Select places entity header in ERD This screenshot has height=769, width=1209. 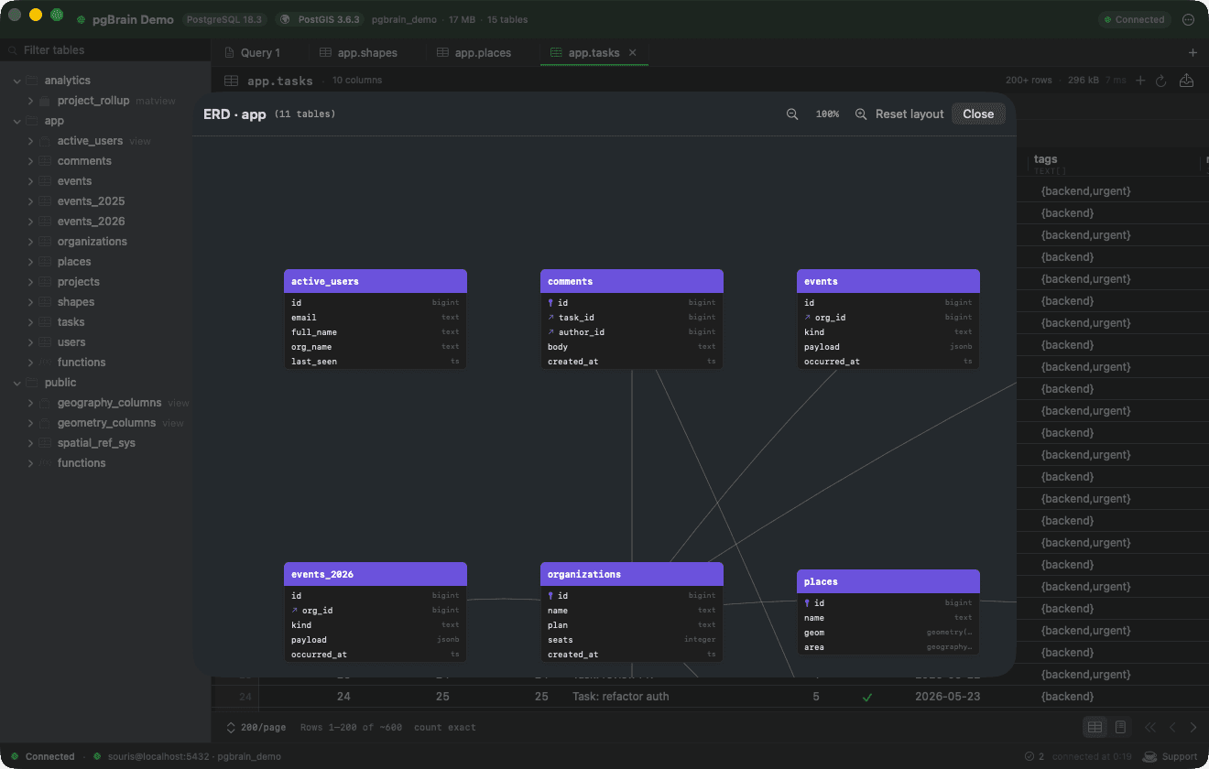(x=888, y=581)
